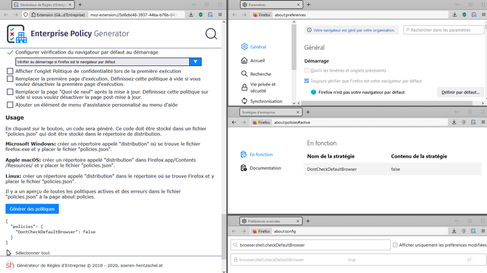Open hamburger menu in about:config window
This screenshot has height=273, width=487.
point(483,231)
